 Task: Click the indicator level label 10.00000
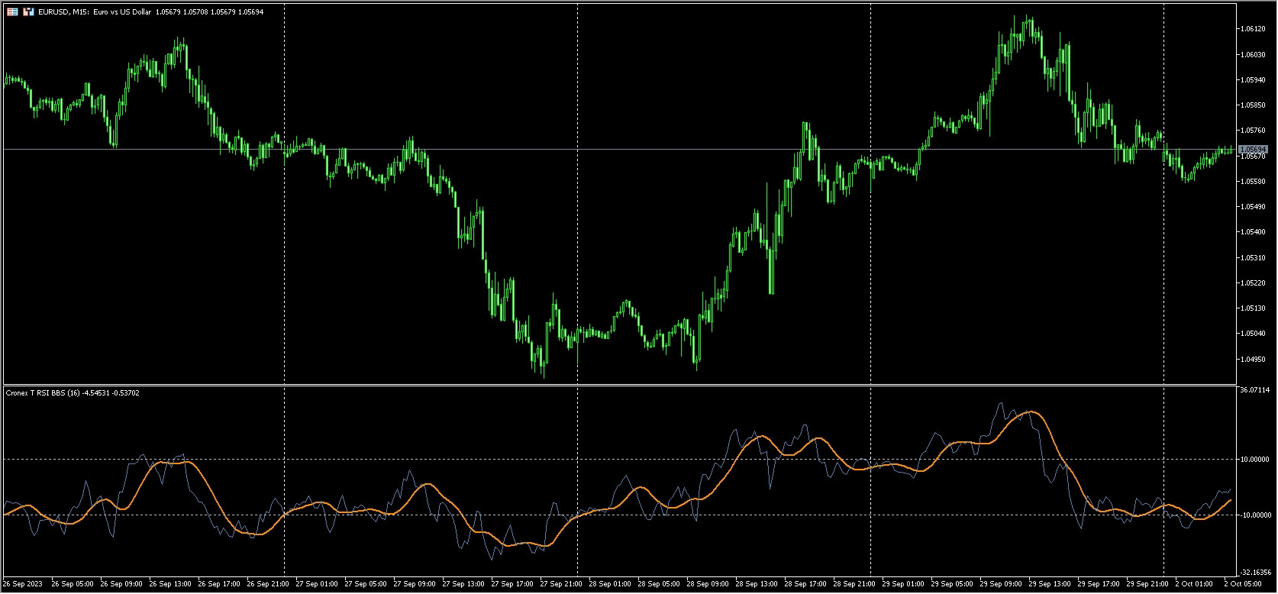coord(1254,459)
